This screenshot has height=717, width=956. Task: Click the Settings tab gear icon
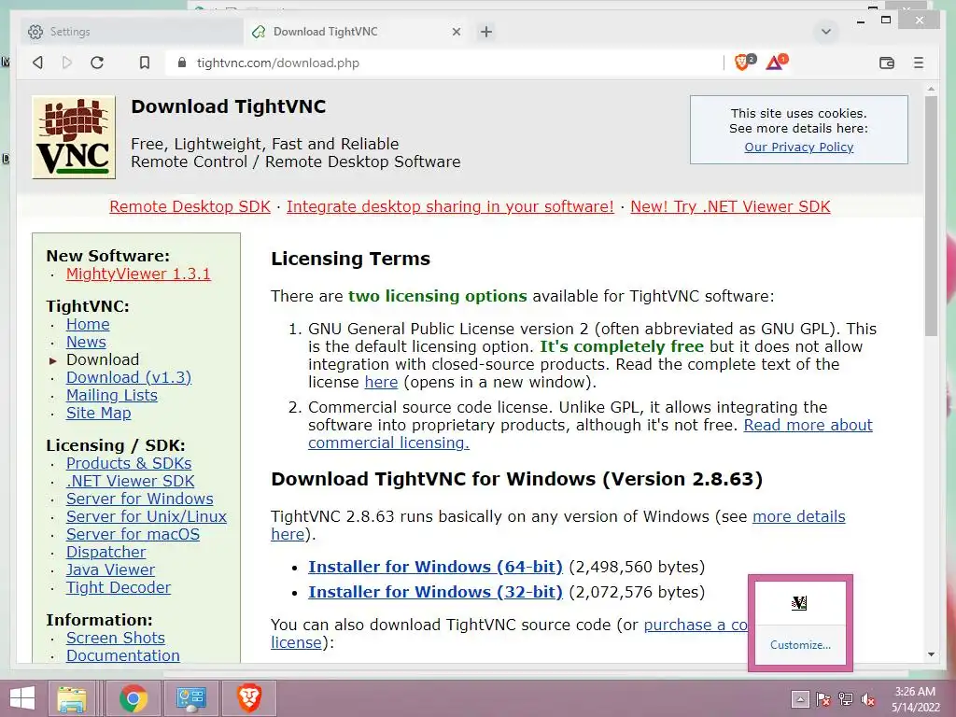point(35,32)
